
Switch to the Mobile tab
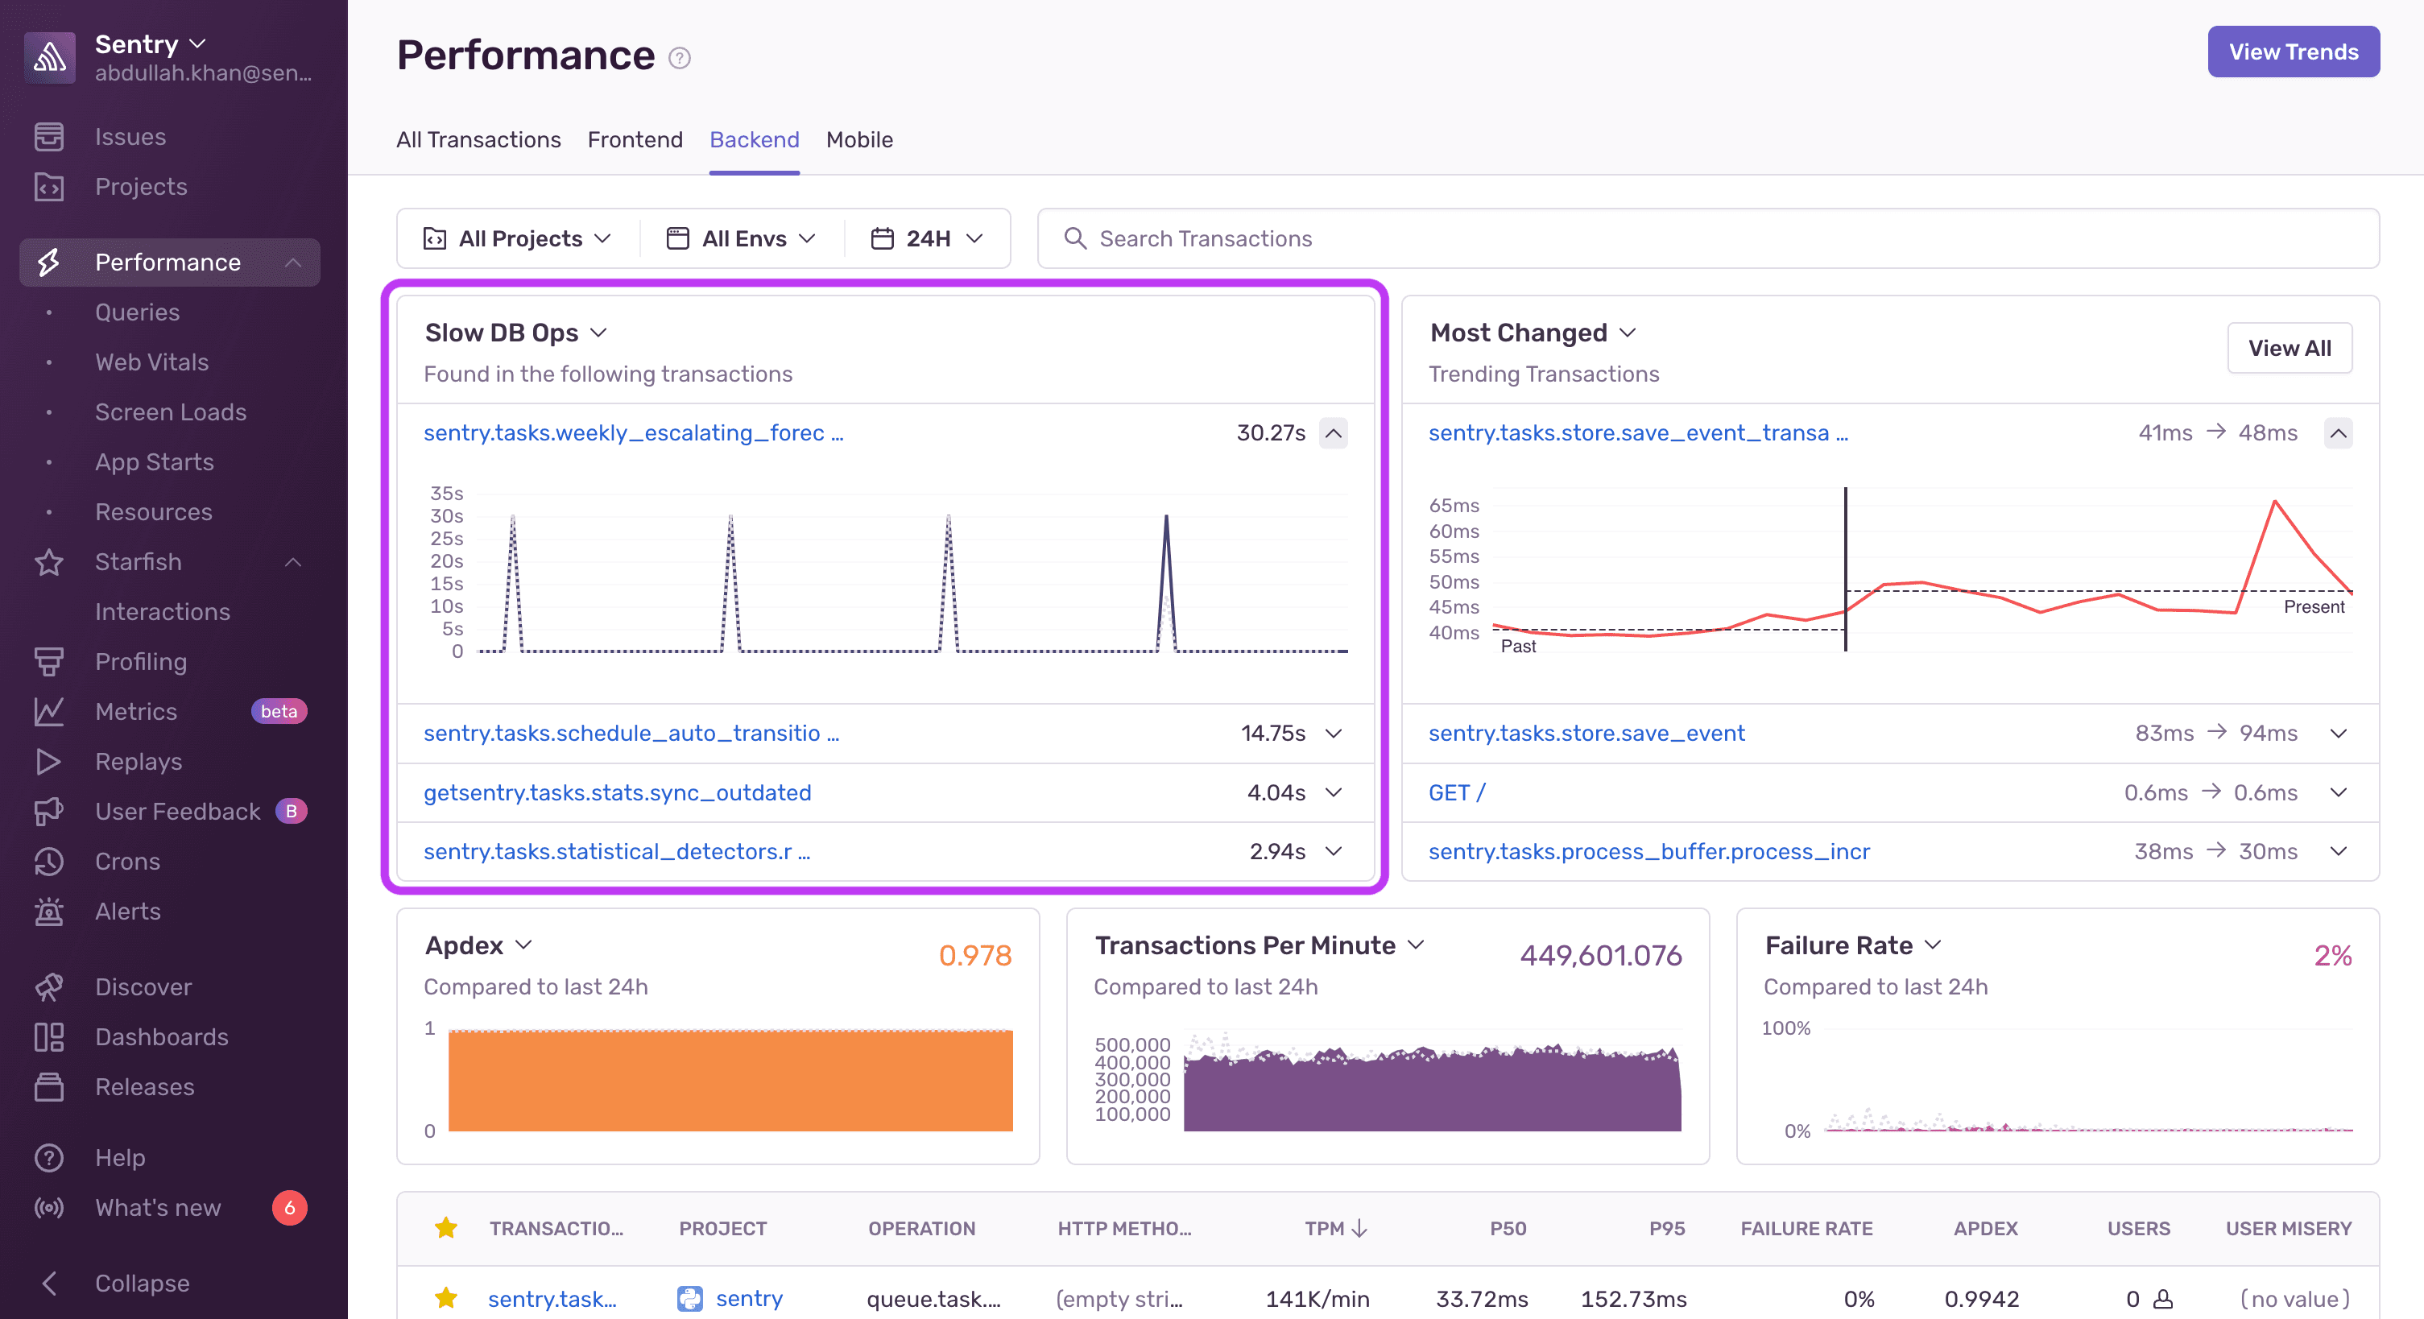tap(861, 138)
